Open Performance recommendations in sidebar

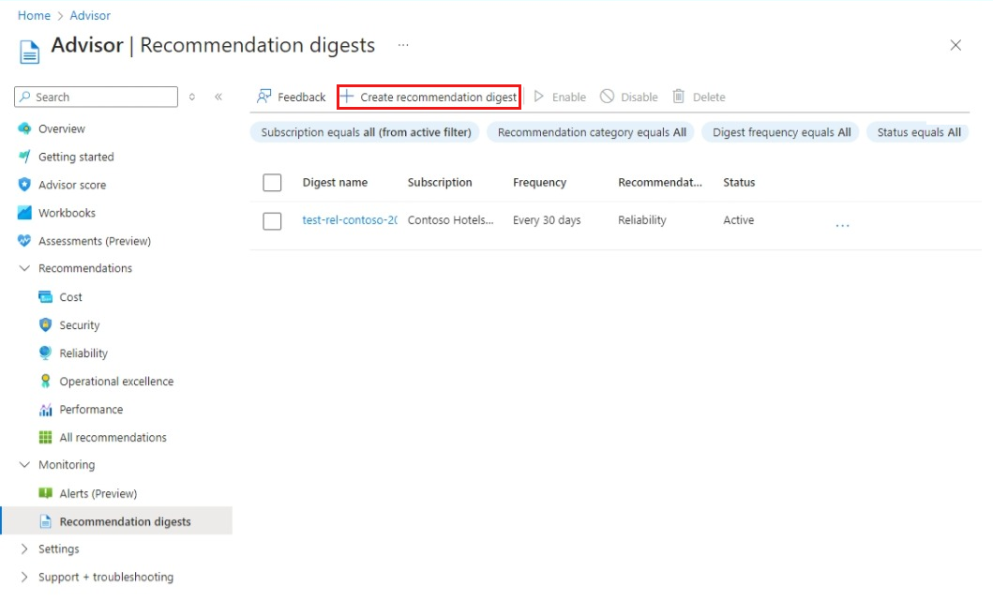(91, 409)
